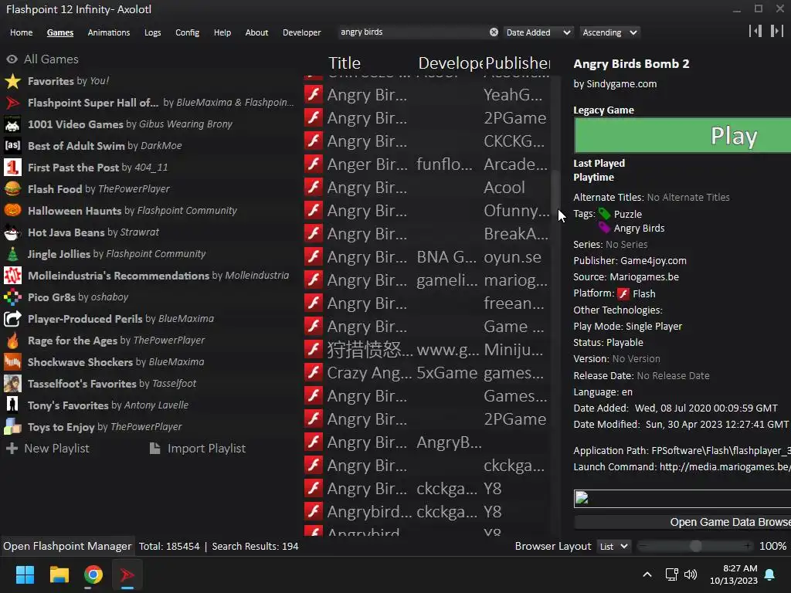Open the notification bell in taskbar

click(770, 574)
